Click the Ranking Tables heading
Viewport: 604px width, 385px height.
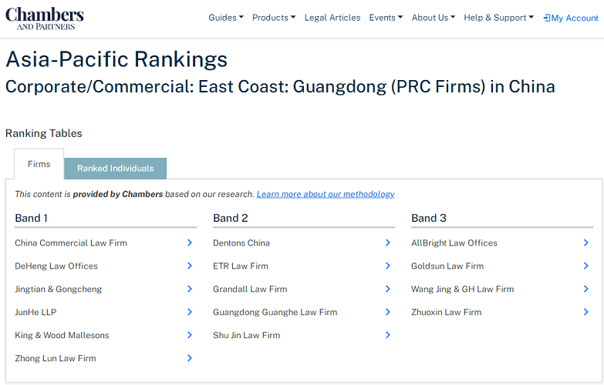click(43, 133)
